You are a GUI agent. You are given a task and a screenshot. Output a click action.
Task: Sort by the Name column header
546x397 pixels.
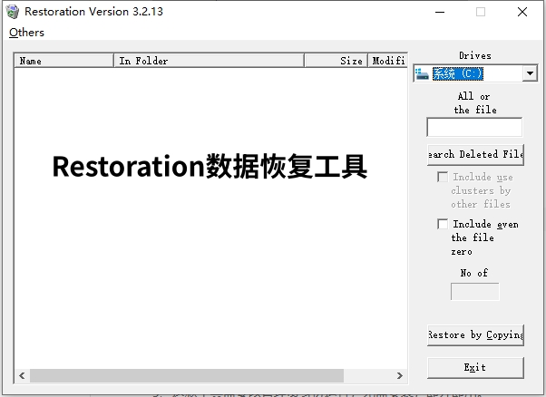(x=64, y=61)
